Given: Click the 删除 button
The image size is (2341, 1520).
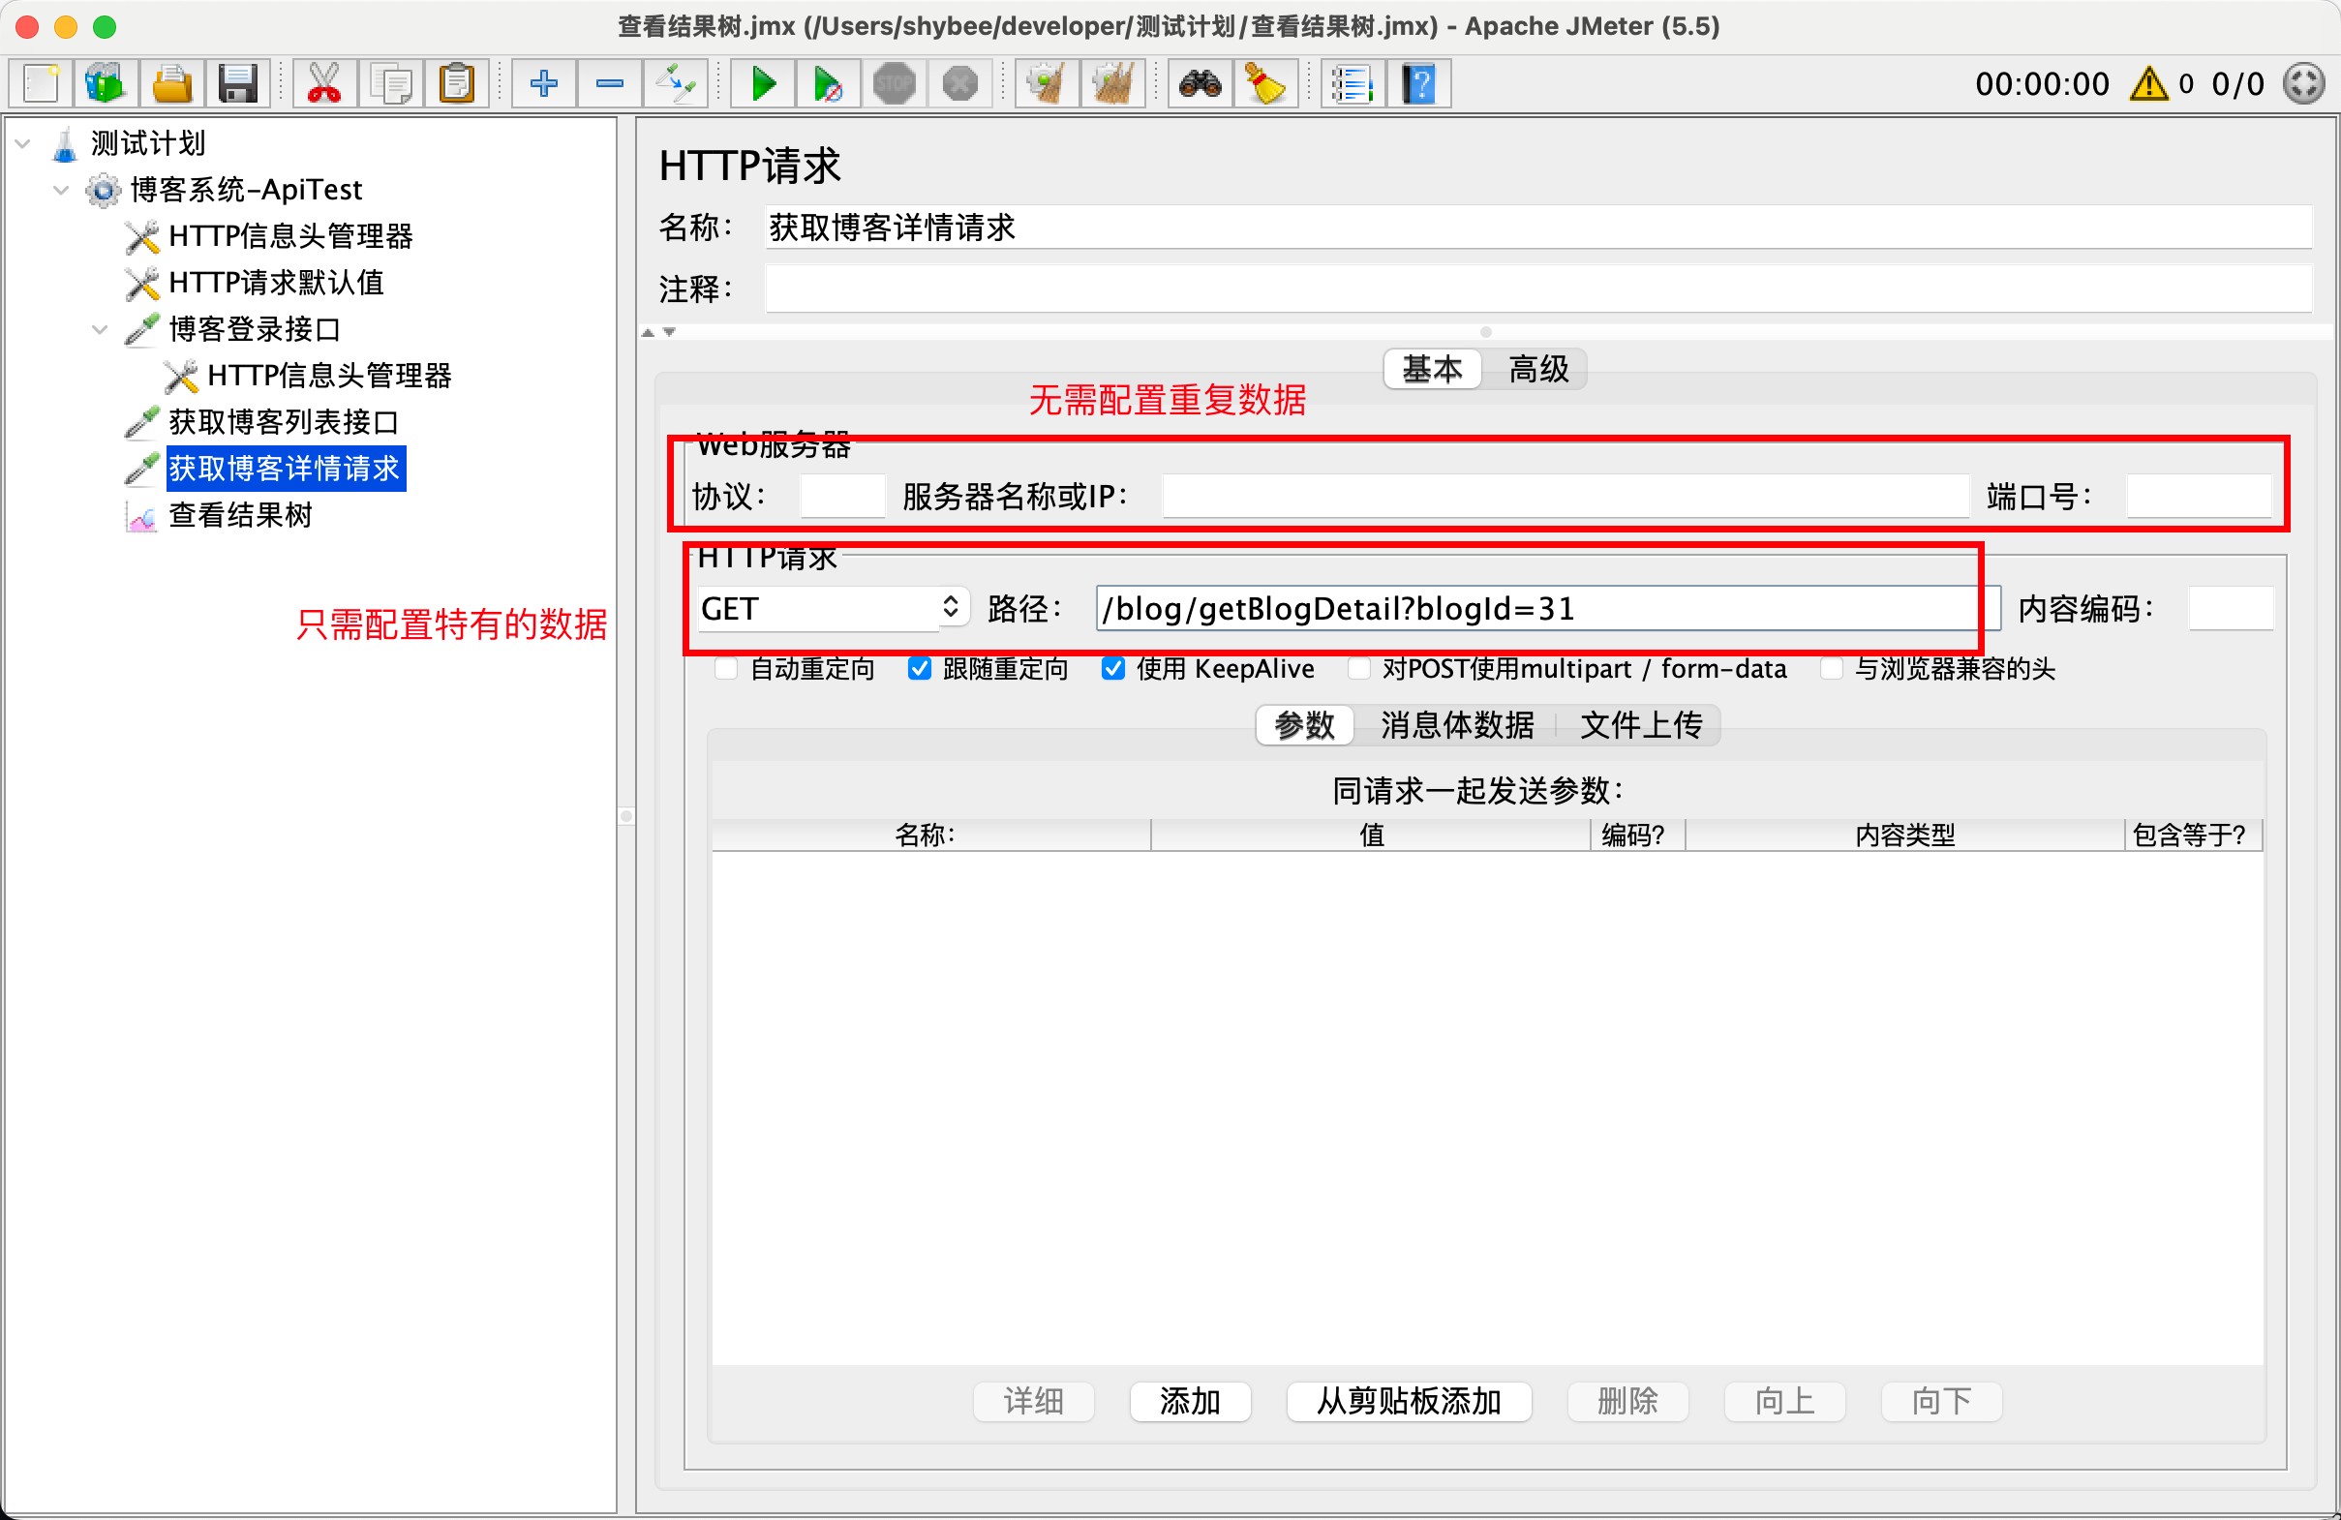Looking at the screenshot, I should coord(1627,1401).
